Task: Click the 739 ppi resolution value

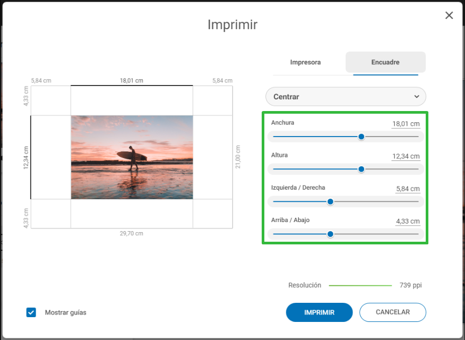Action: (x=410, y=285)
